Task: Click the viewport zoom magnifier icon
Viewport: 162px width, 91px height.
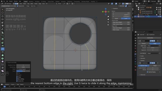Action: (108, 17)
